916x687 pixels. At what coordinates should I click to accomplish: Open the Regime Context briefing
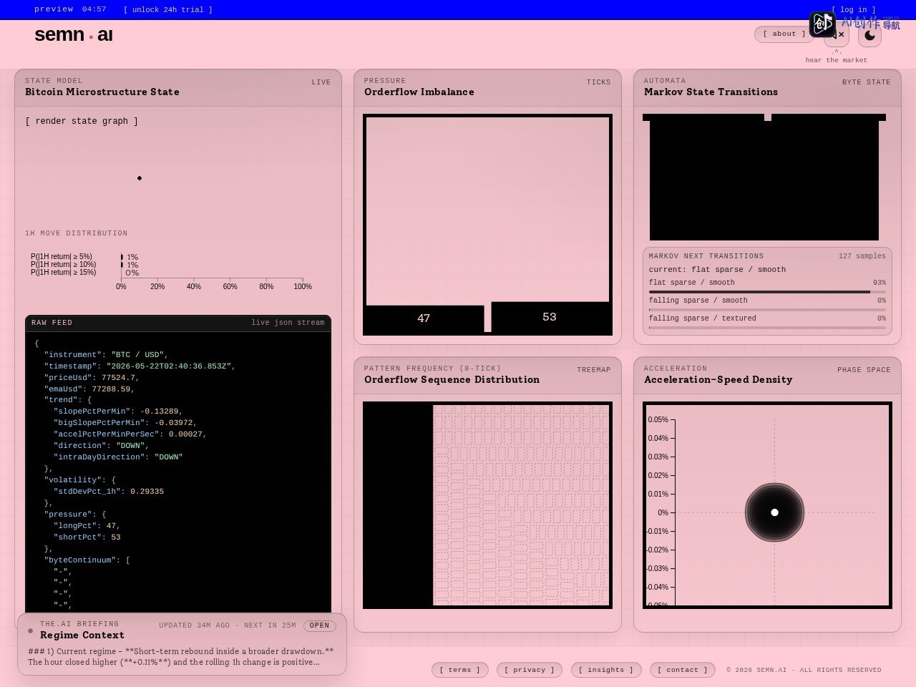tap(319, 625)
